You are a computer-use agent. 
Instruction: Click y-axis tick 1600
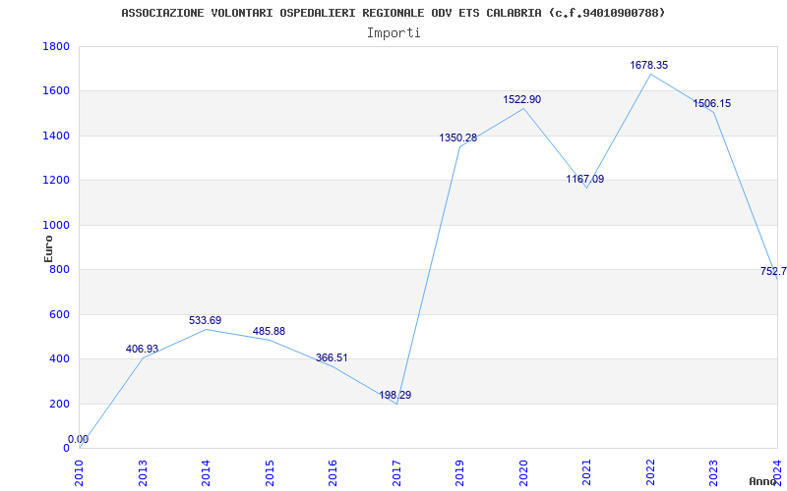(56, 91)
